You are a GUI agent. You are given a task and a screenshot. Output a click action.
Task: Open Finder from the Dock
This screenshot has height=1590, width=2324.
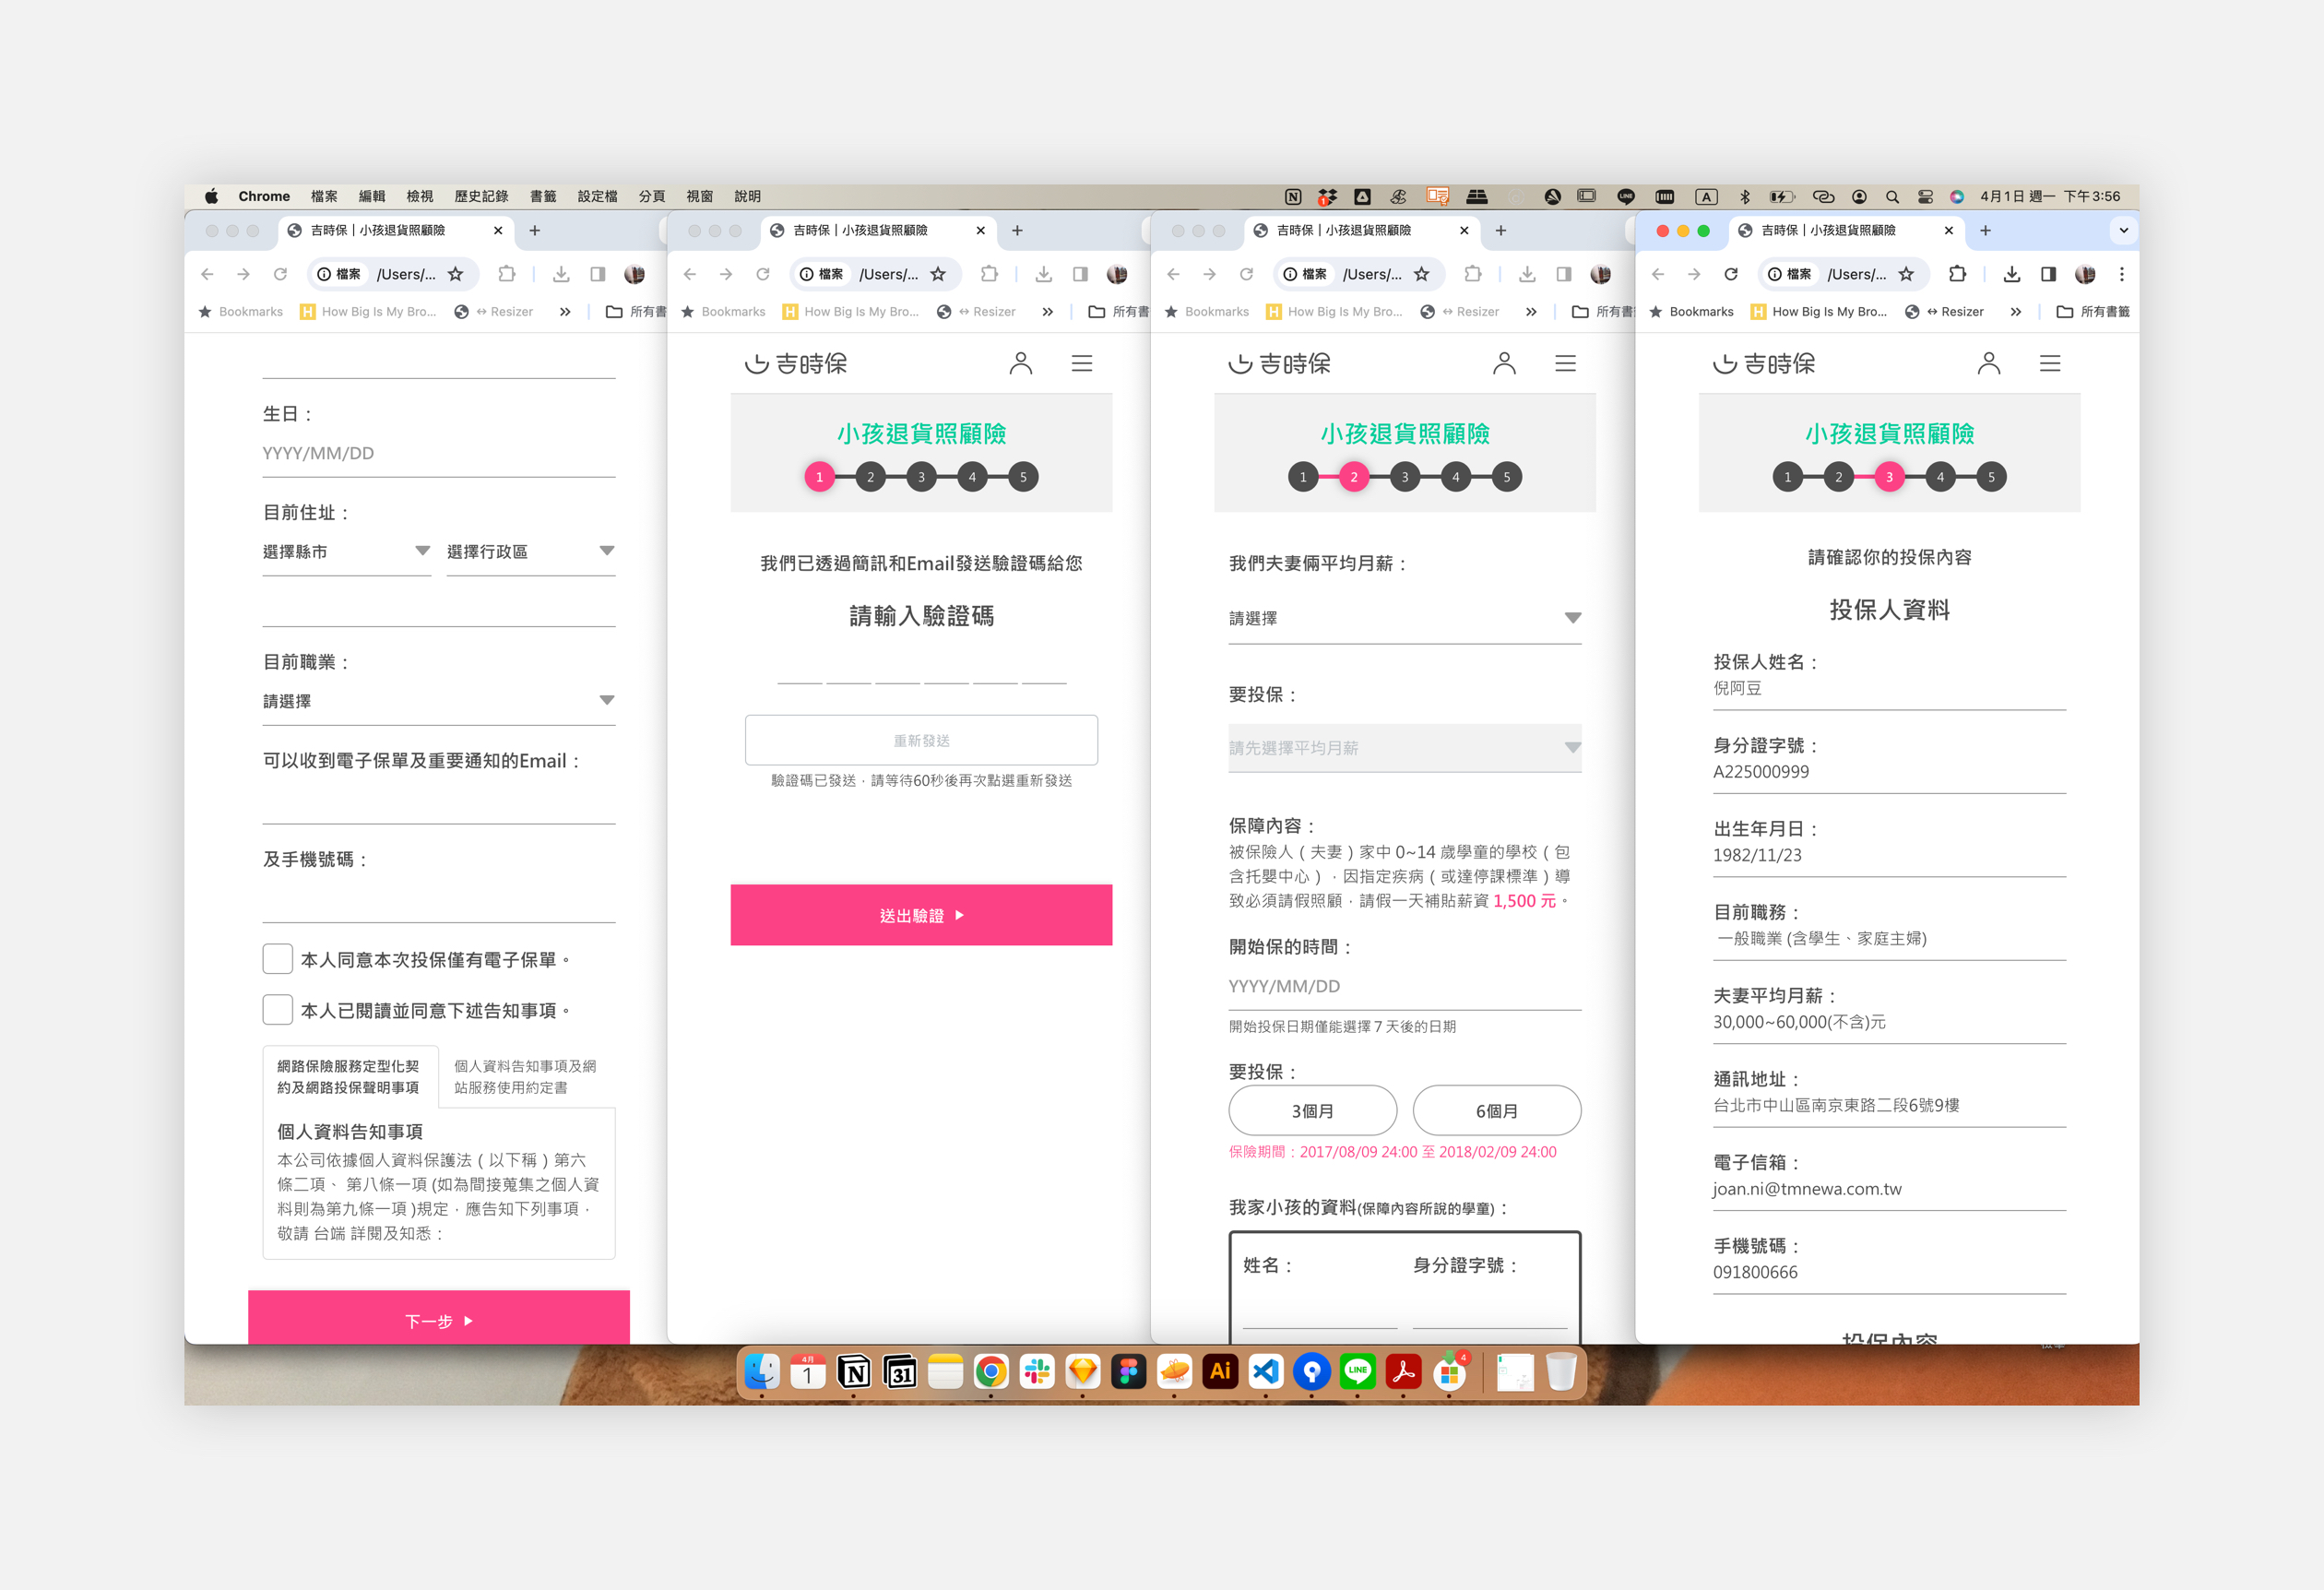[x=762, y=1372]
